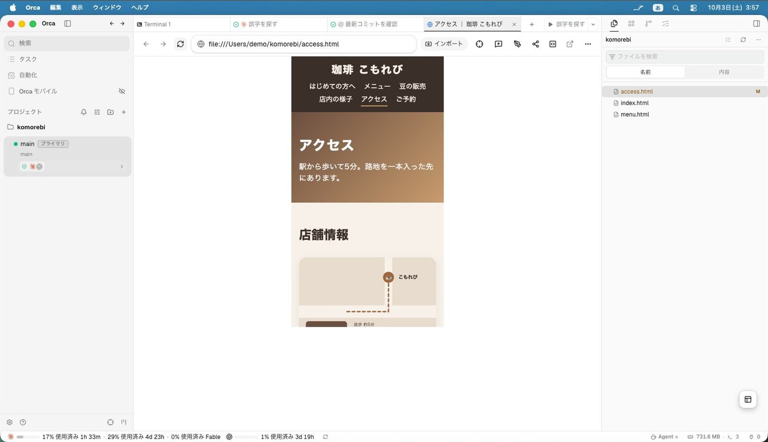Screen dimensions: 768x442
Task: Click the 17% usage progress bar
Action: click(x=28, y=437)
